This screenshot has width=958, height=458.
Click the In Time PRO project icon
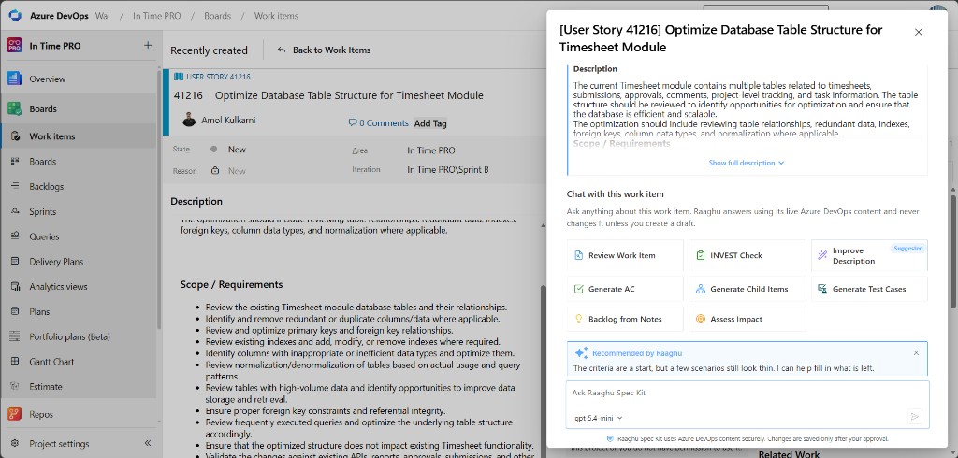15,46
